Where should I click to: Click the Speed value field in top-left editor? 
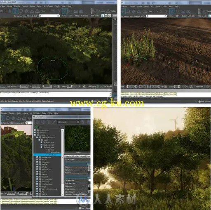(69, 86)
